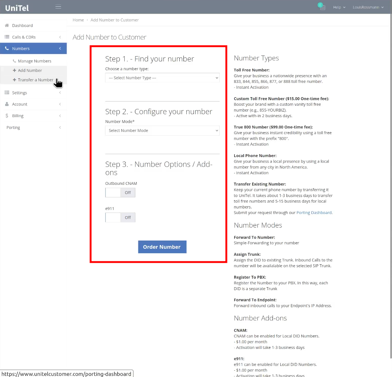392x377 pixels.
Task: Click the page vertical scrollbar
Action: tap(391, 186)
